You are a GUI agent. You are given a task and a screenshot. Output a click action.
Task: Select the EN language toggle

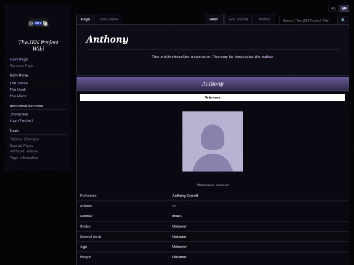pyautogui.click(x=344, y=9)
